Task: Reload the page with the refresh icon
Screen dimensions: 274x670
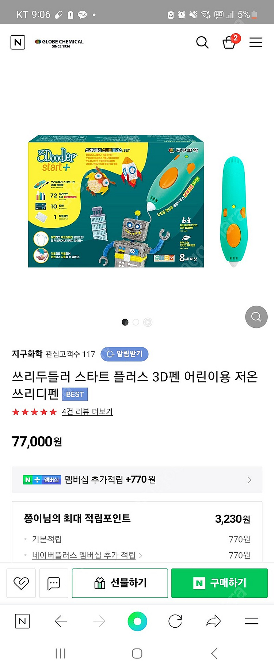Action: click(x=175, y=621)
